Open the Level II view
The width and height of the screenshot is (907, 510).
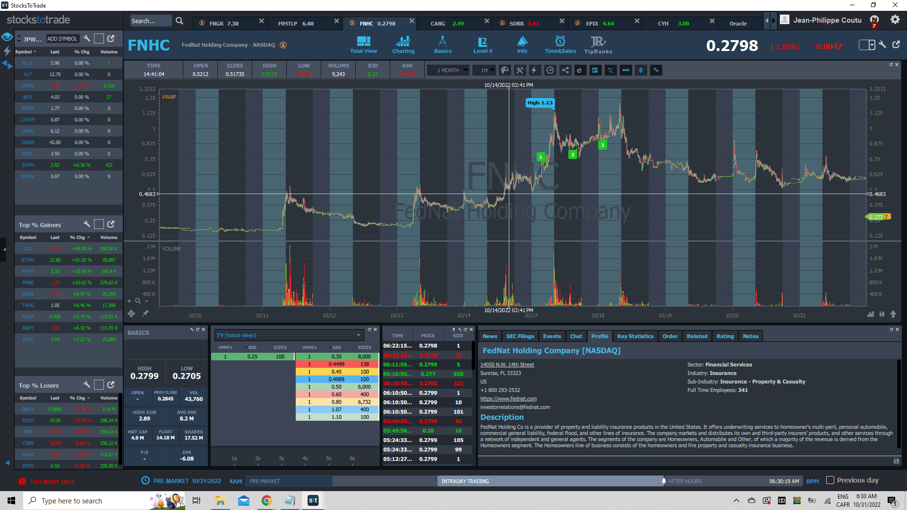tap(482, 45)
